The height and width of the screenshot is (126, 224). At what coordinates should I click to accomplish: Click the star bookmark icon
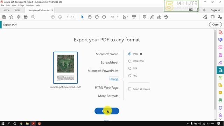click(11, 17)
